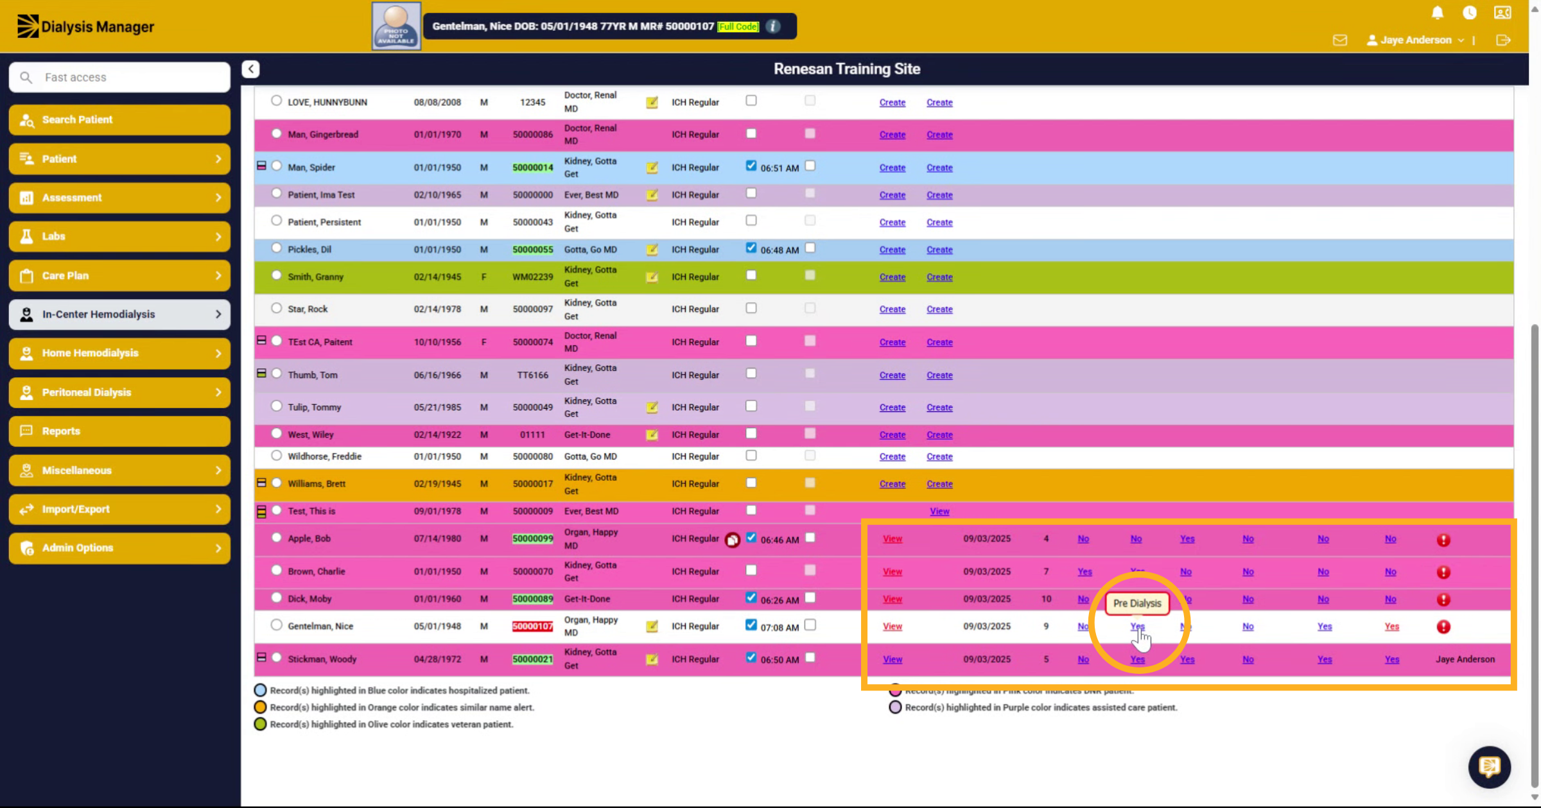
Task: Open the note icon for LOVE, HUNNYBUNN
Action: click(x=652, y=102)
